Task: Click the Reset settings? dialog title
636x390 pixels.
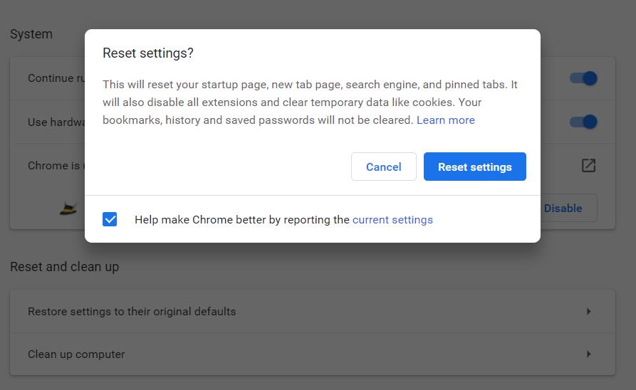Action: point(148,53)
